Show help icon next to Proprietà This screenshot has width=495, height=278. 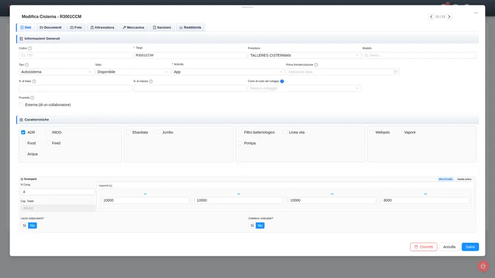(32, 98)
